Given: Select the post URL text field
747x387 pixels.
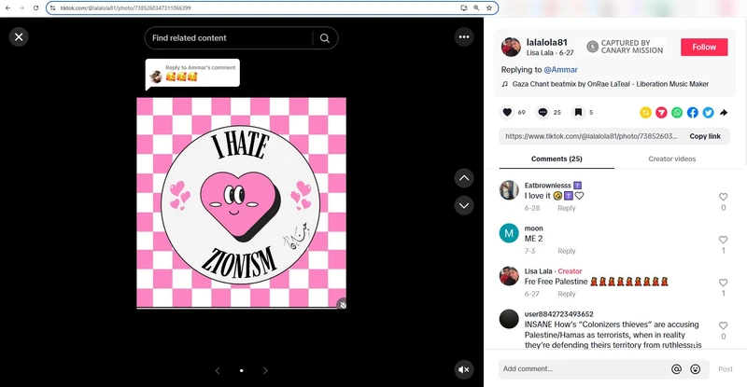Looking at the screenshot, I should 591,136.
